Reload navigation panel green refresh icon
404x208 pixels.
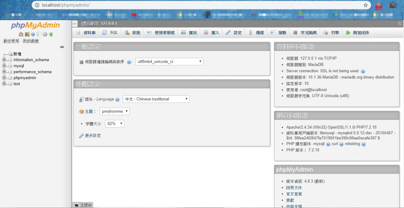(51, 34)
